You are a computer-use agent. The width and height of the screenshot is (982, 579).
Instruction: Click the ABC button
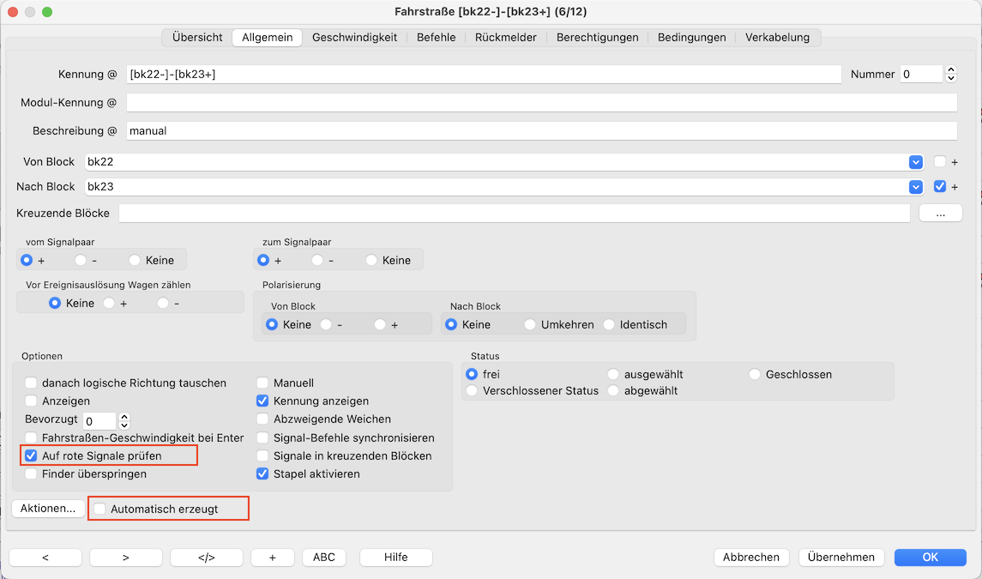pos(324,557)
